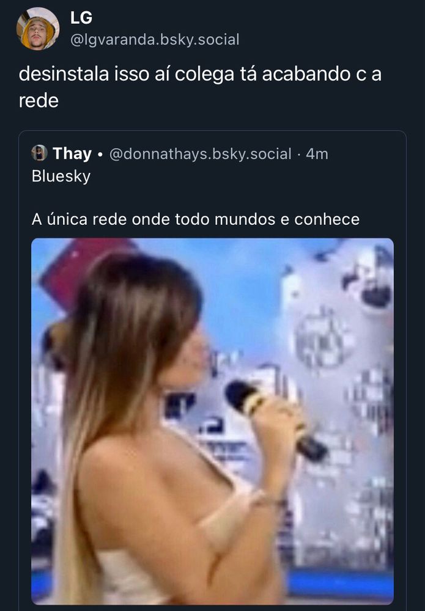Click the quoted post card header row
This screenshot has height=611, width=425.
pyautogui.click(x=180, y=153)
